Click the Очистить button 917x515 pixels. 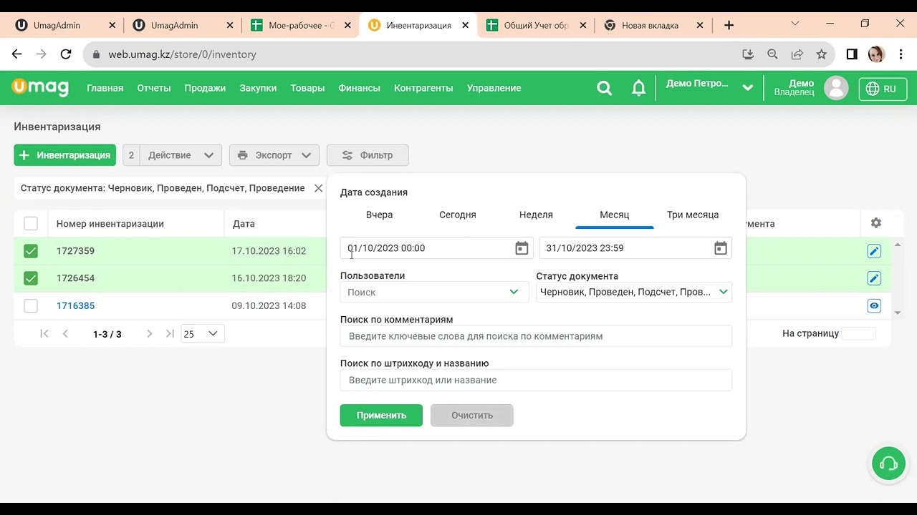point(472,416)
